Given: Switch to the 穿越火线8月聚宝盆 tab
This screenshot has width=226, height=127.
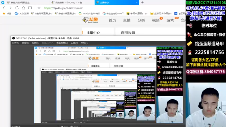Looking at the screenshot, I should [x=18, y=3].
